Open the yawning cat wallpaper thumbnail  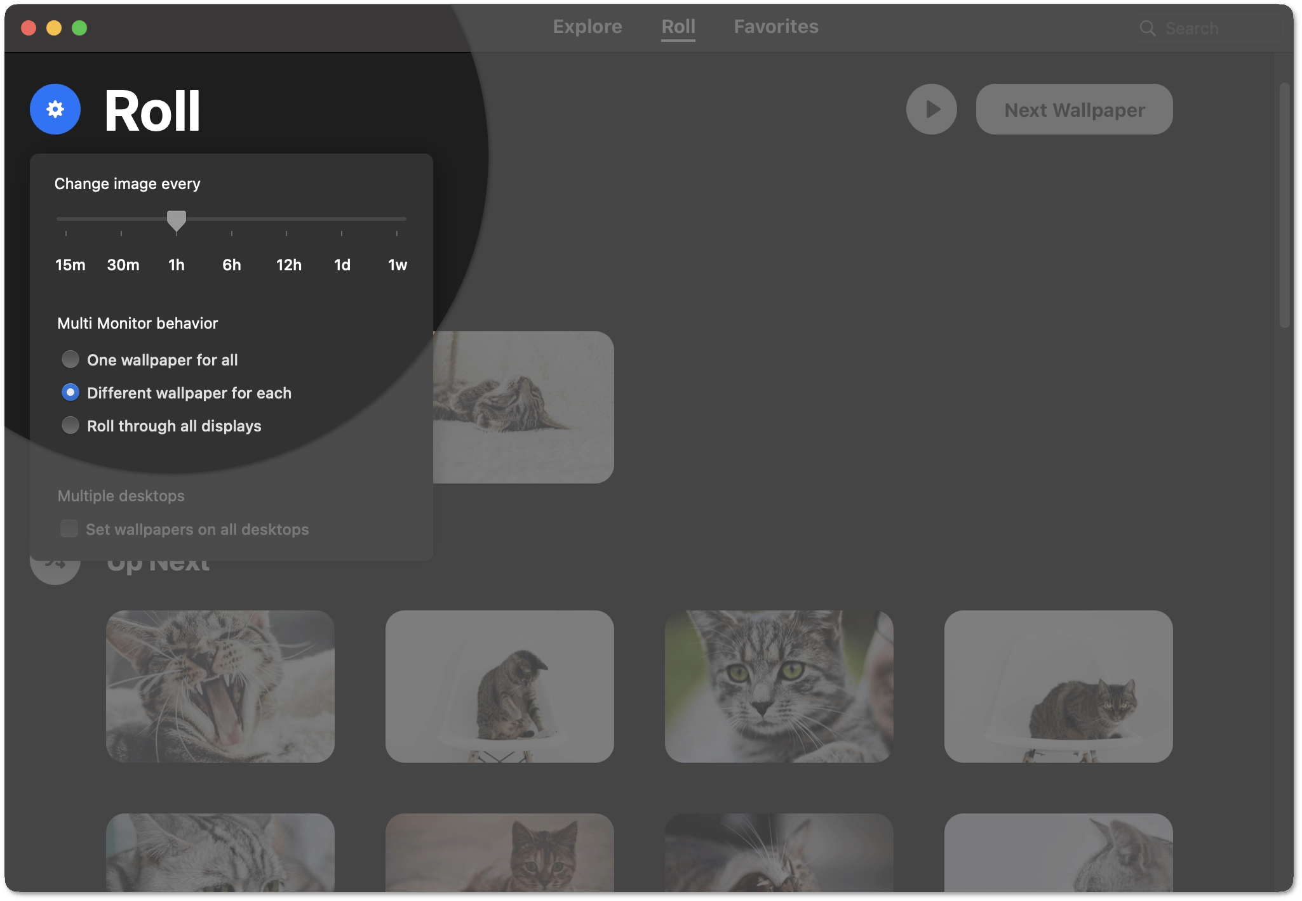(220, 686)
